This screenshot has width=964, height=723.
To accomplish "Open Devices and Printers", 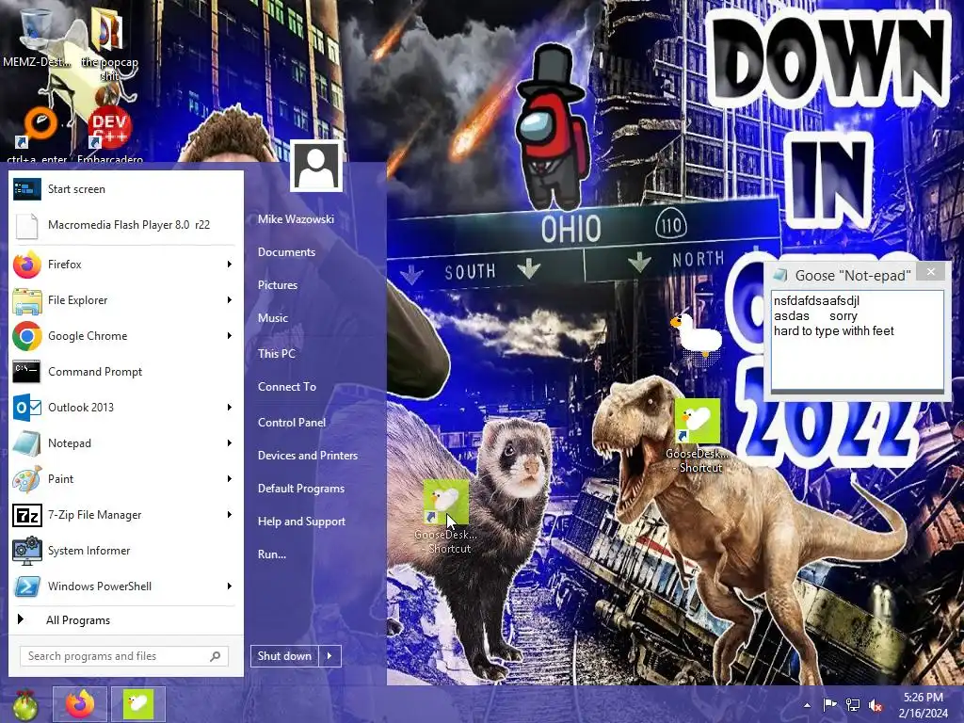I will pyautogui.click(x=308, y=456).
